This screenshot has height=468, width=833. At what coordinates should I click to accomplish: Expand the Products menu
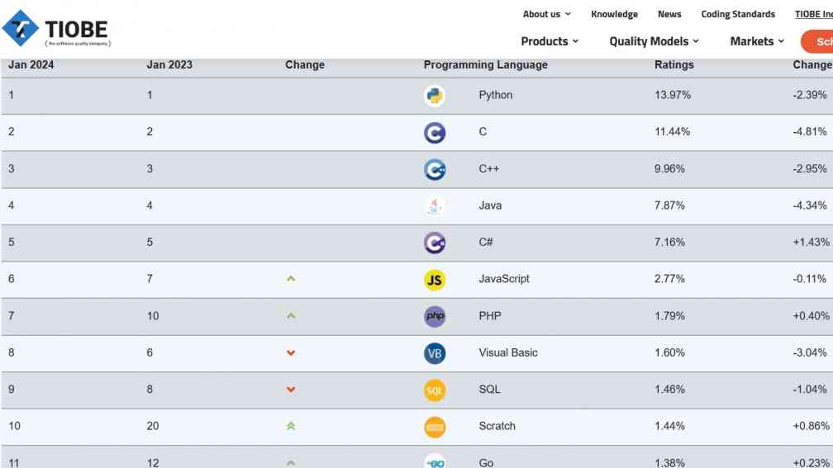[550, 41]
